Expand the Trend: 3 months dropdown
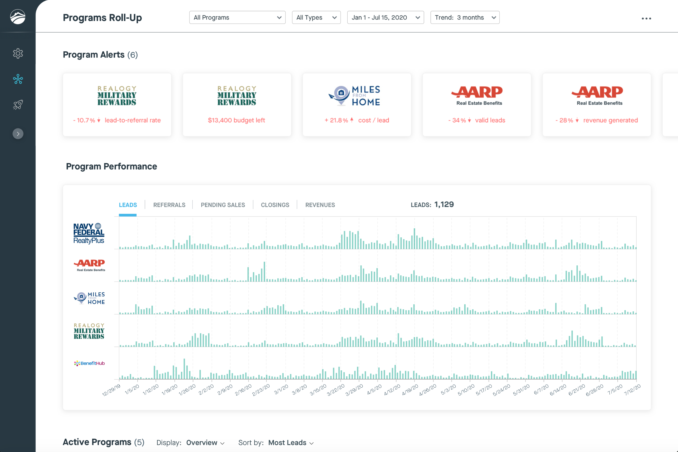This screenshot has width=678, height=452. 465,18
